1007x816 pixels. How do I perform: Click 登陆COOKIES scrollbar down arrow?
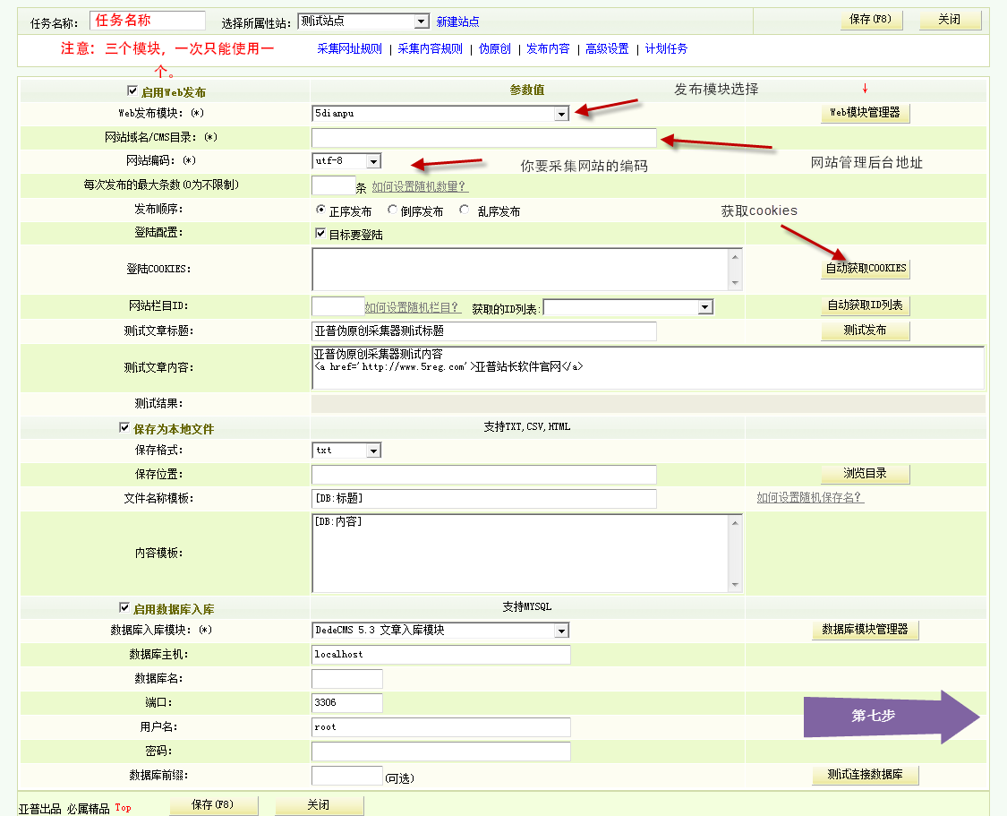(x=736, y=283)
